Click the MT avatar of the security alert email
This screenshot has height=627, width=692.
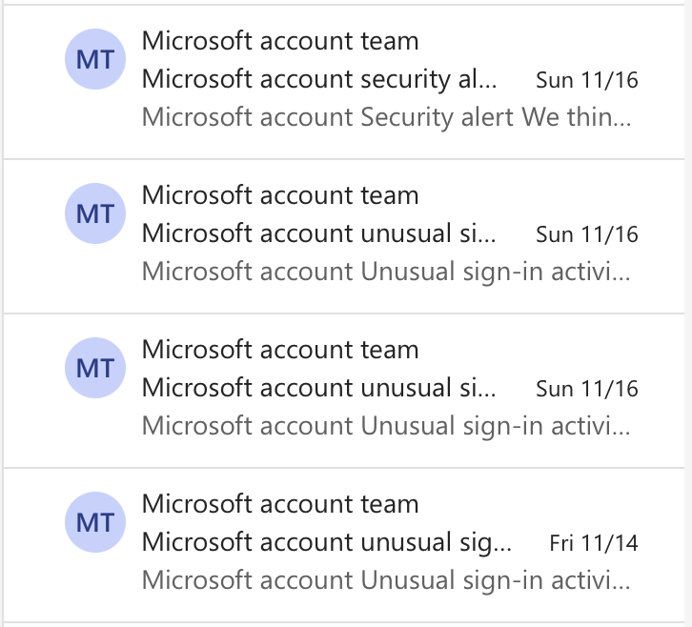(94, 60)
